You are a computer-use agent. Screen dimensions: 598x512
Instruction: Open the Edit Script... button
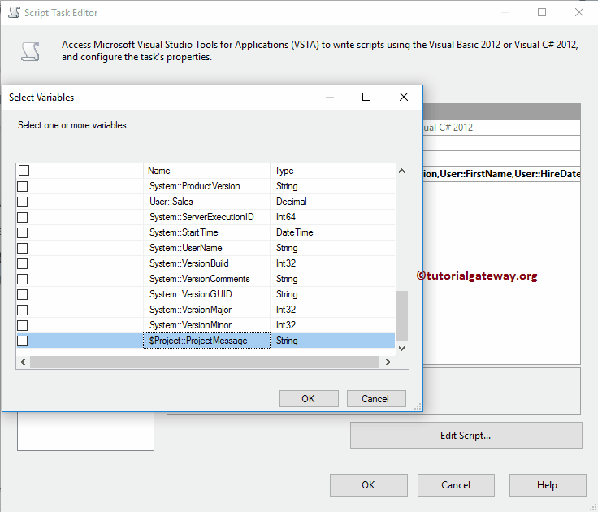click(x=466, y=436)
